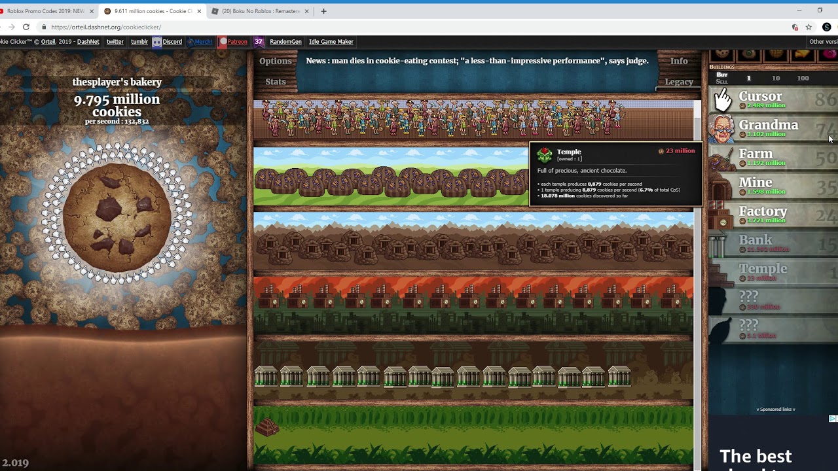This screenshot has width=838, height=471.
Task: Click the mines row with brown hills
Action: point(473,241)
